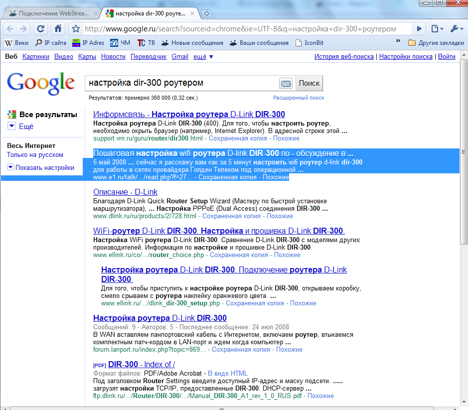Screen dimensions: 468x410
Task: Open the IconBit bookmark
Action: coord(310,43)
